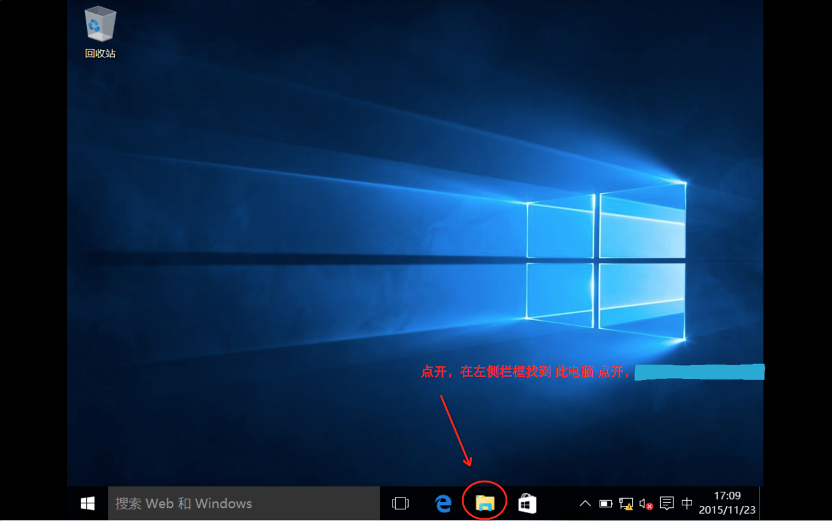Open the clock showing 17:09
832x521 pixels.
click(728, 503)
